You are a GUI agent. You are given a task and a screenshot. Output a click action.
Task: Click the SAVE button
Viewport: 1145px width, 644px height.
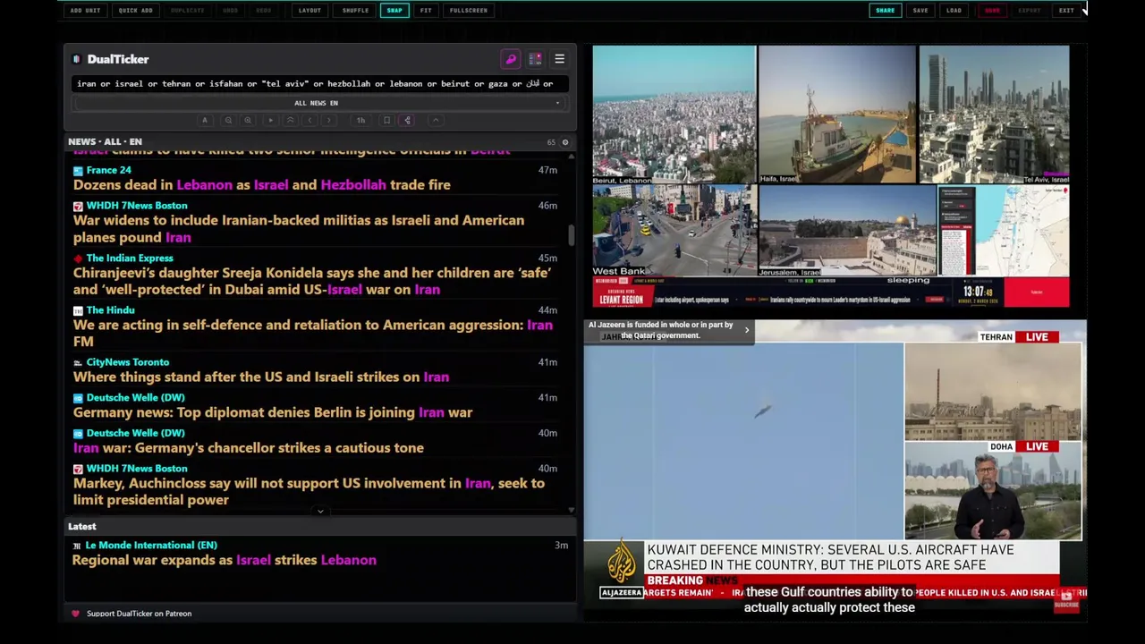pyautogui.click(x=920, y=10)
